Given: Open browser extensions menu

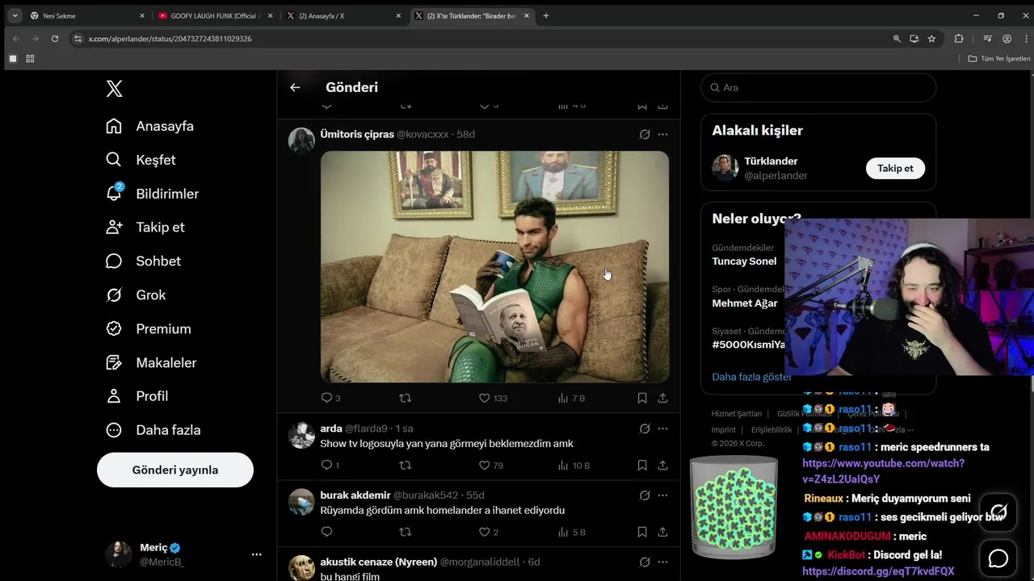Looking at the screenshot, I should pos(959,39).
